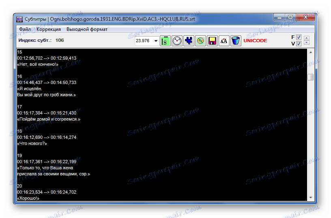Click the spinner down arrow
Screen dimensions: 331x218
coord(307,43)
